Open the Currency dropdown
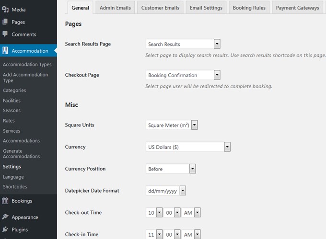 click(x=188, y=147)
